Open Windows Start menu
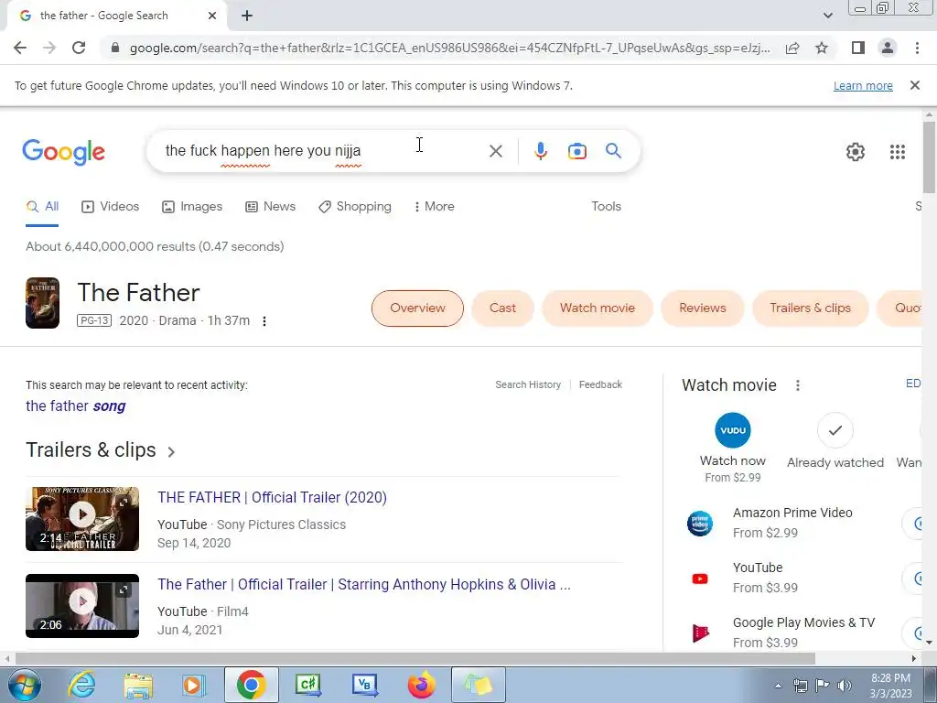The width and height of the screenshot is (937, 703). coord(25,685)
